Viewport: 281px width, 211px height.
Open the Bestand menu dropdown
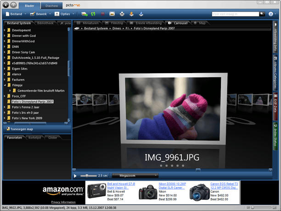pyautogui.click(x=16, y=14)
